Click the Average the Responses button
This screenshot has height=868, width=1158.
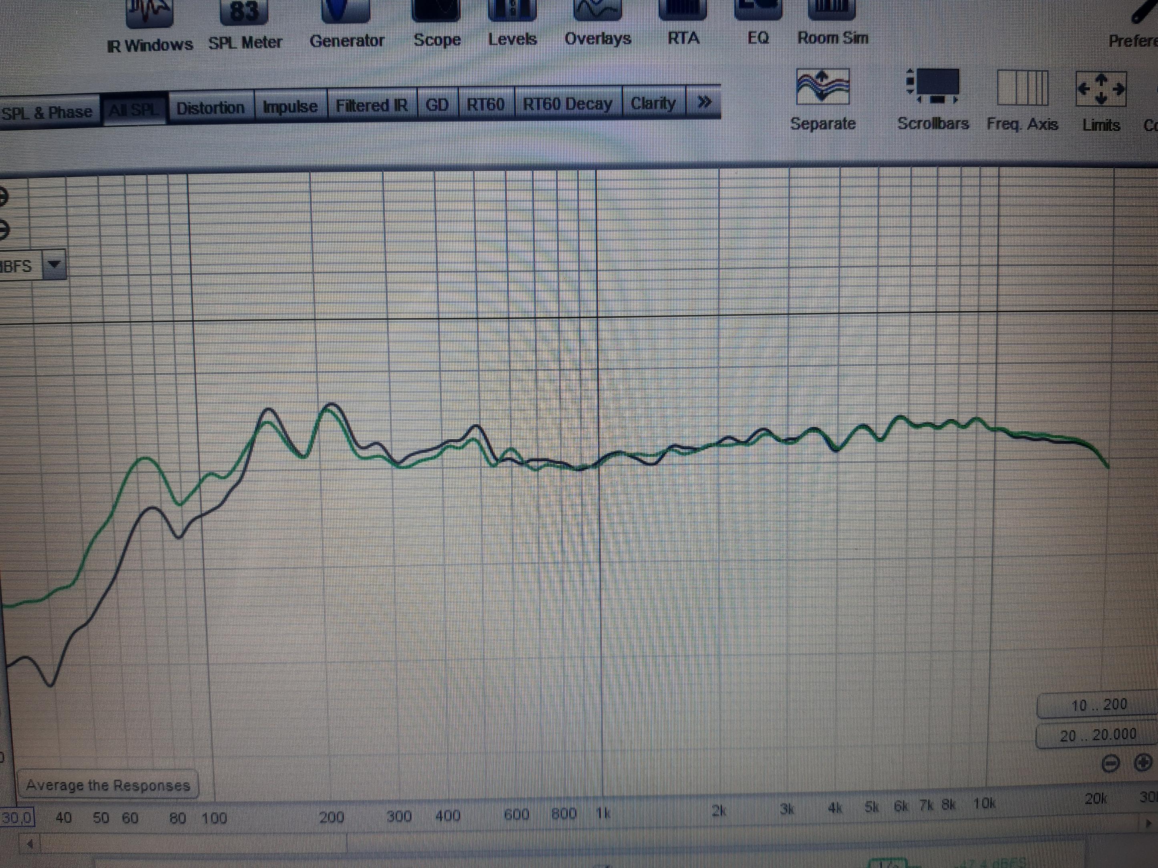[x=108, y=785]
